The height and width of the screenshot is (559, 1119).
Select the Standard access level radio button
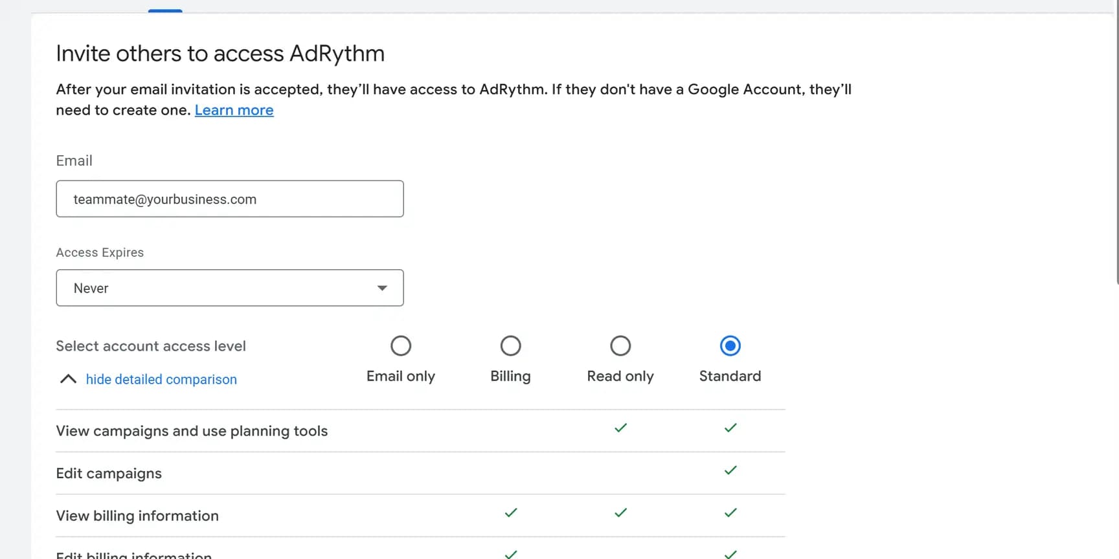point(730,346)
